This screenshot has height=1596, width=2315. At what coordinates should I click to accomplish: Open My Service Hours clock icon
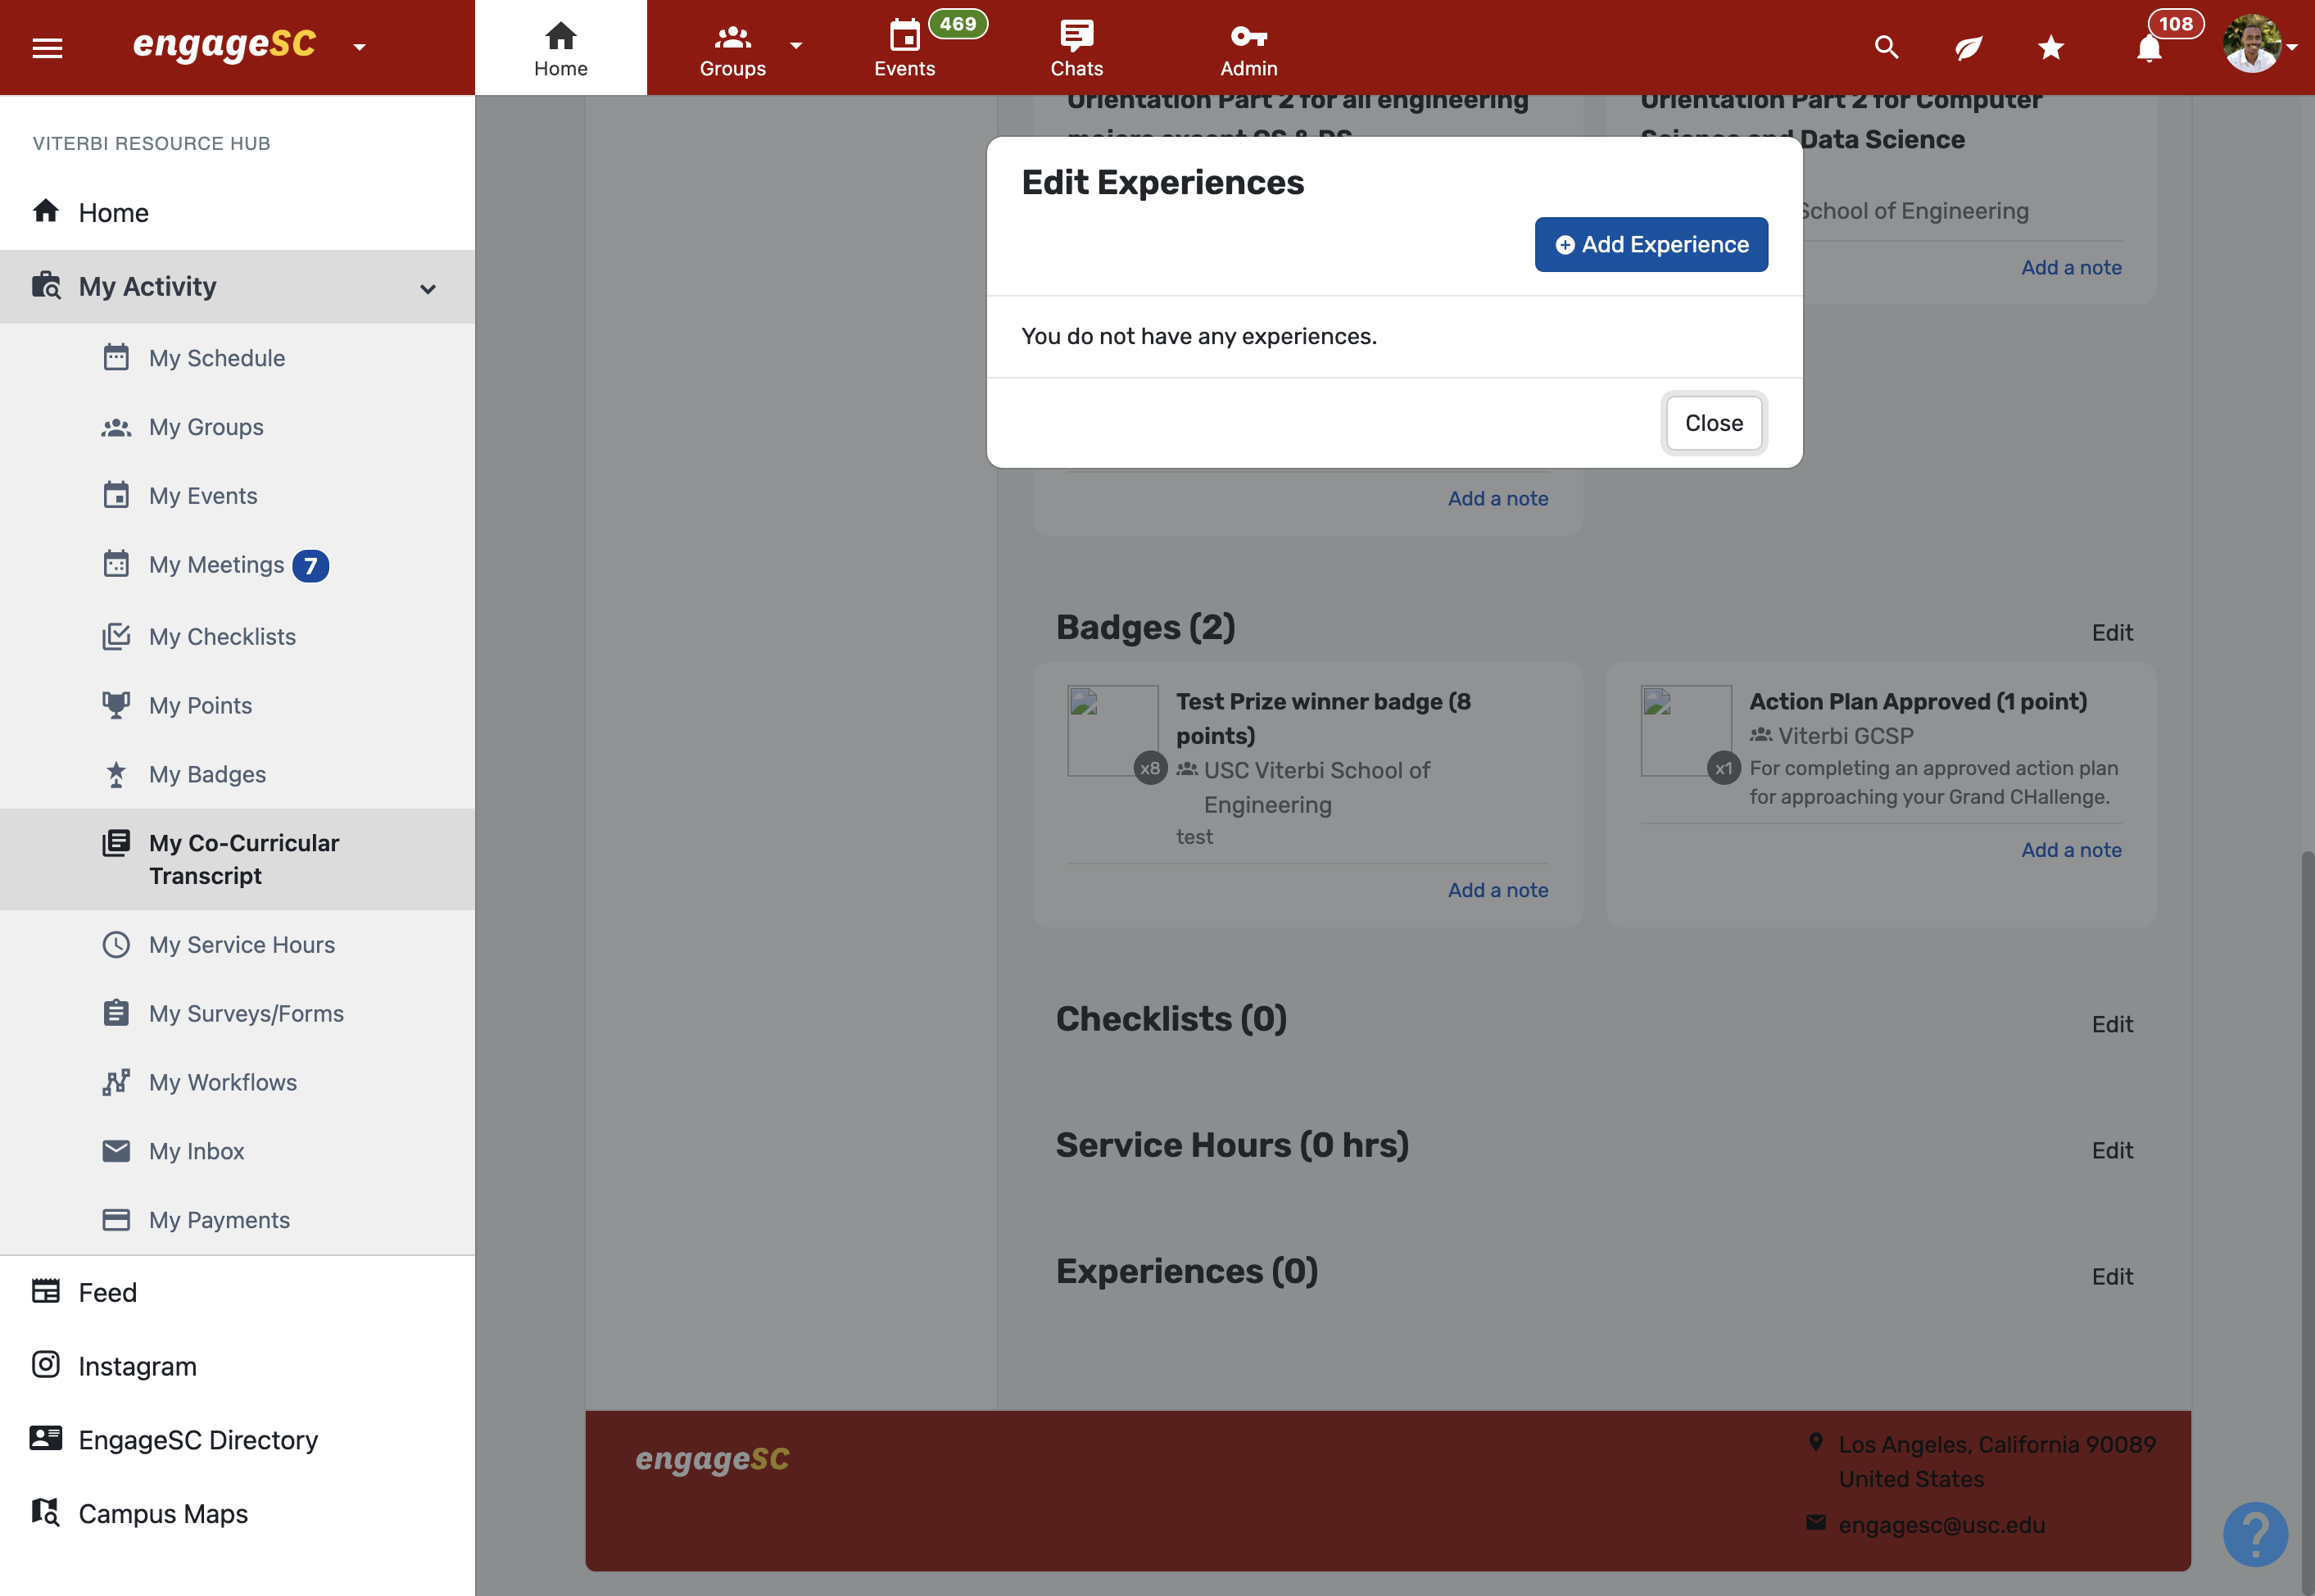116,944
